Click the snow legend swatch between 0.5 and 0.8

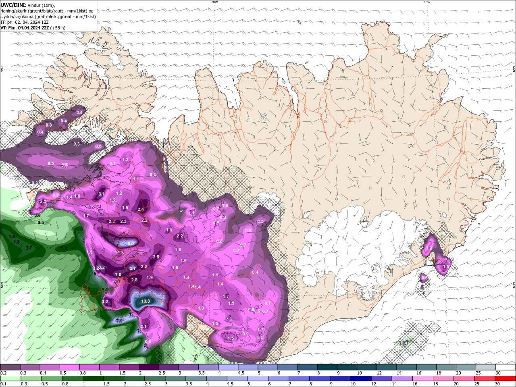click(x=69, y=367)
